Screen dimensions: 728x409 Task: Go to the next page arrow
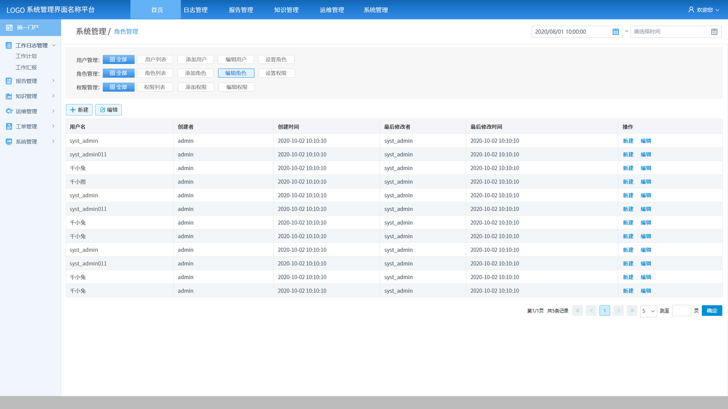[618, 310]
